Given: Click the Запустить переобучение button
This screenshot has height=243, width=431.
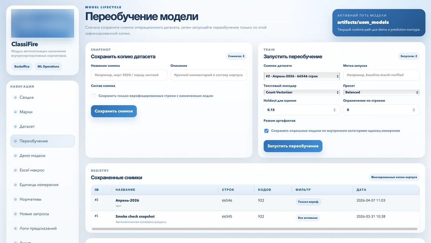Looking at the screenshot, I should coord(293,146).
